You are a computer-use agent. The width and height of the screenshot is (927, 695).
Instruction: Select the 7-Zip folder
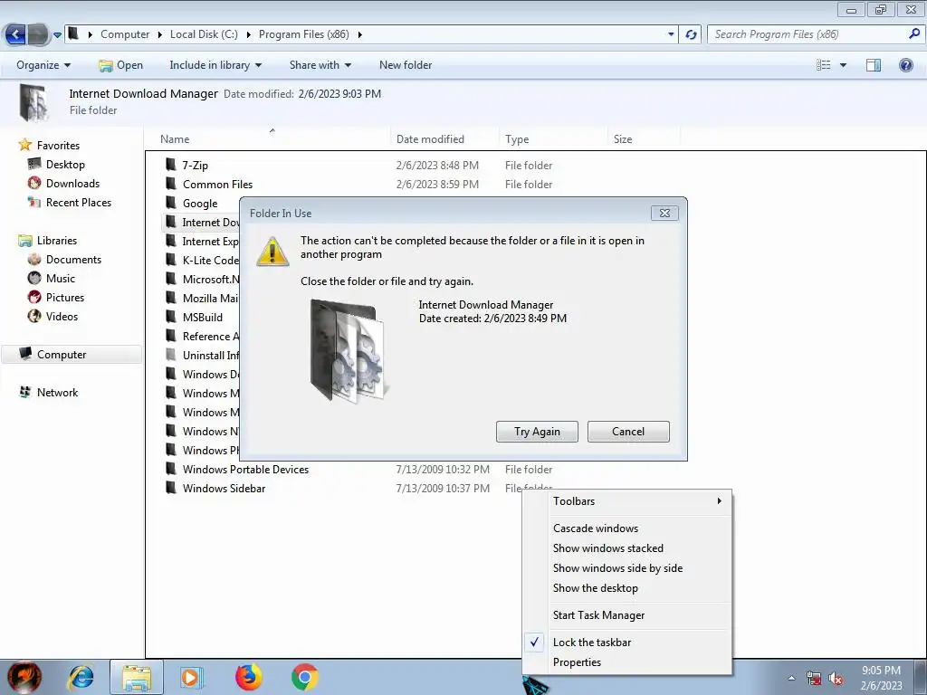pos(196,166)
